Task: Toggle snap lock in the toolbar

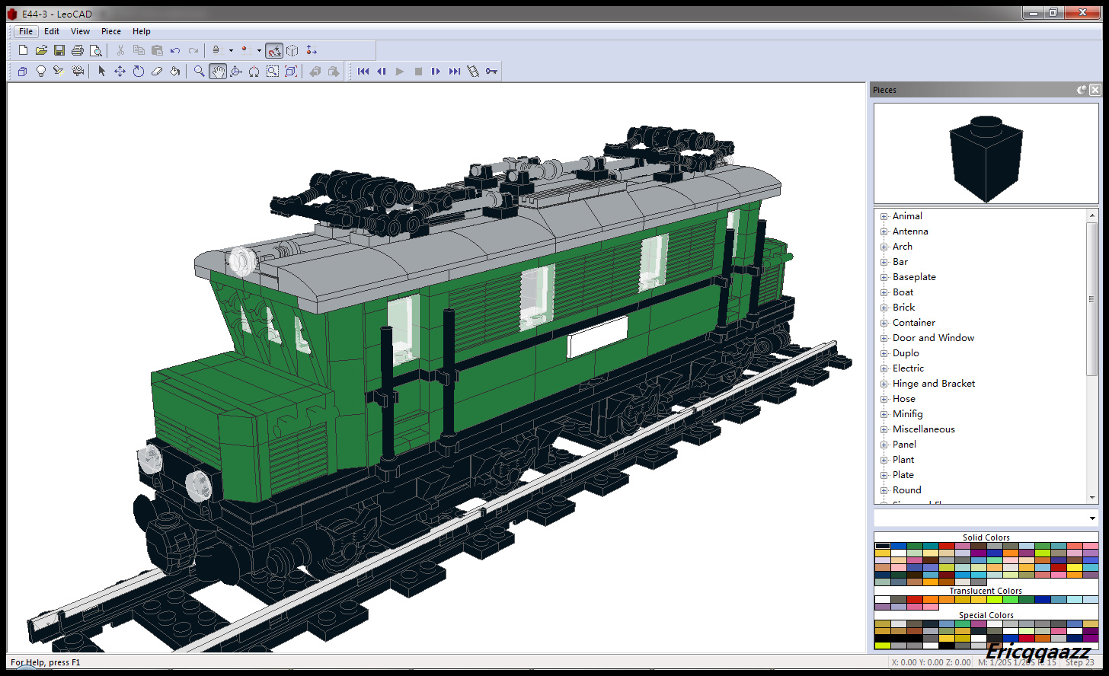Action: point(216,50)
